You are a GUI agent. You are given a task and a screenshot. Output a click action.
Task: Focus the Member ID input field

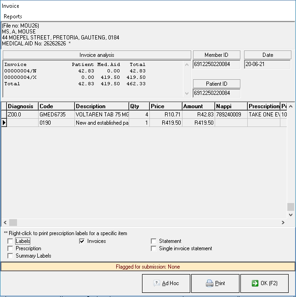pyautogui.click(x=216, y=64)
